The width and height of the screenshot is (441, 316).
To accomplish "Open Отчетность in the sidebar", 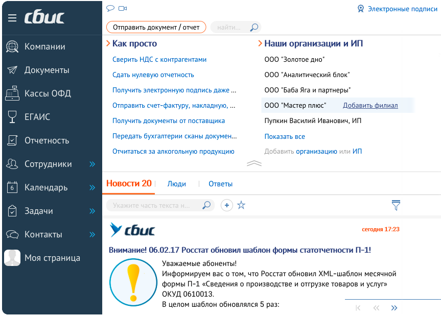I will (x=47, y=140).
